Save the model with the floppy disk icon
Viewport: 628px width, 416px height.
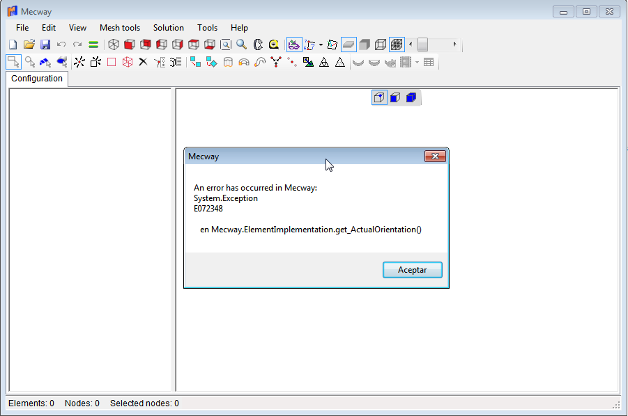[x=45, y=45]
